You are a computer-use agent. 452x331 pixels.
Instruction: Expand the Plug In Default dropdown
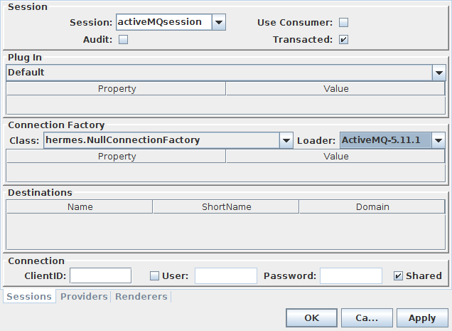coord(438,73)
